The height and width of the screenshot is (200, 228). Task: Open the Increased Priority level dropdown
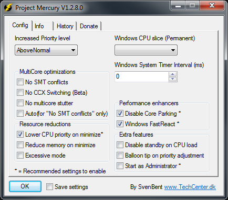point(46,50)
